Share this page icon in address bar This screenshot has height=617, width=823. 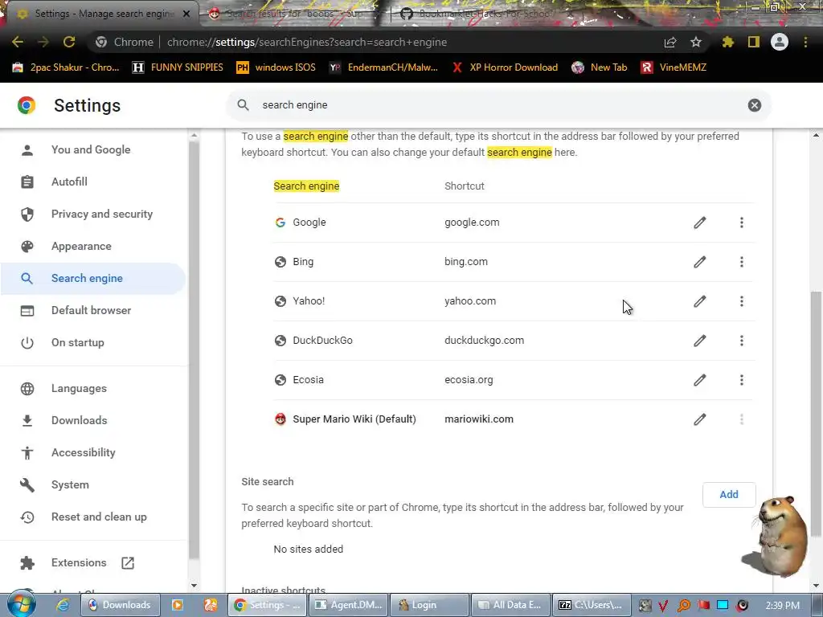coord(670,42)
